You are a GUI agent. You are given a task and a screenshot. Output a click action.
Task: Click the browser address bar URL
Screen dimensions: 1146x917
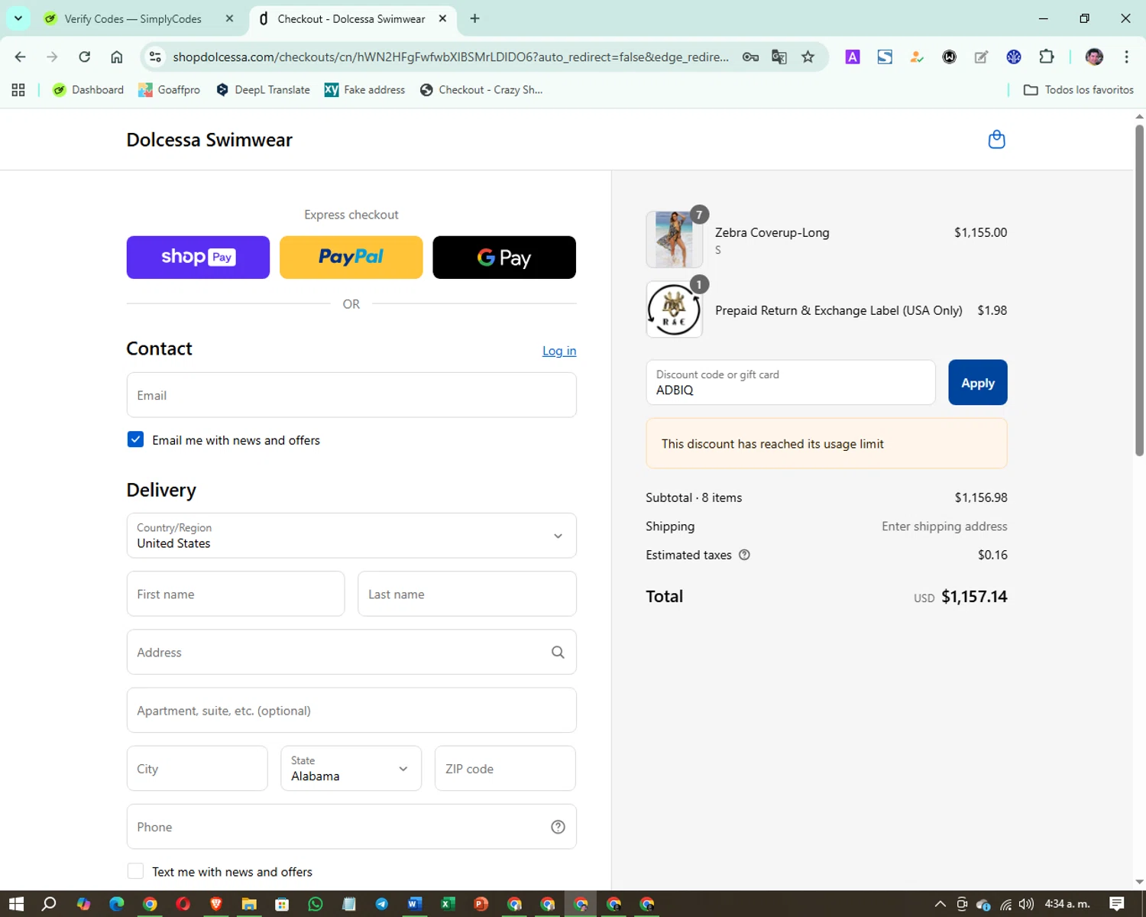pos(451,57)
